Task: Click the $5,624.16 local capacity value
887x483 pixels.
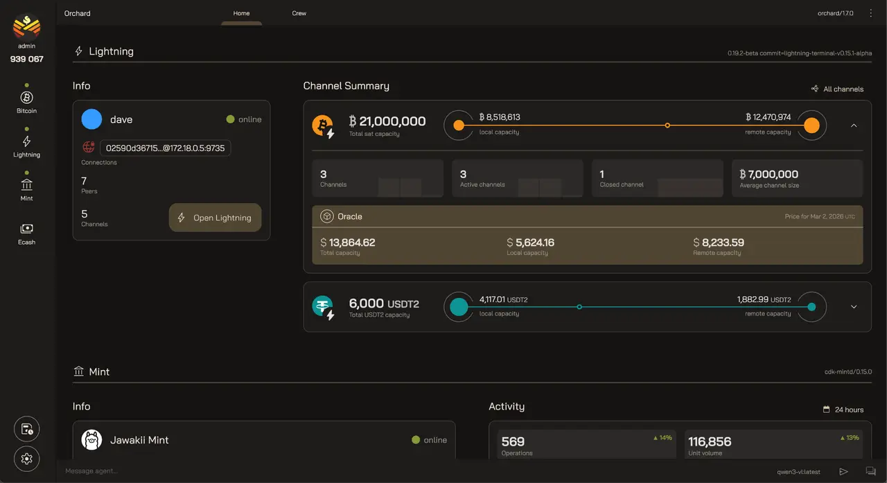Action: 531,243
